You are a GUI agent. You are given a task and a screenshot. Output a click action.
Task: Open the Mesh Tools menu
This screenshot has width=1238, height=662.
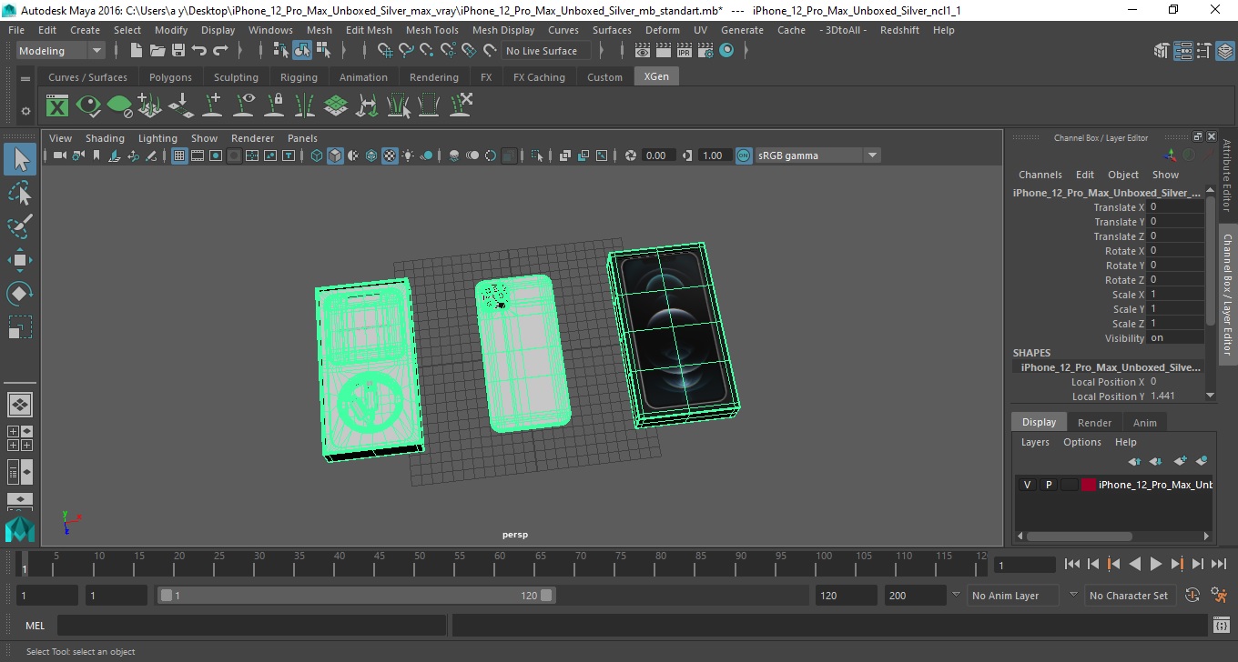click(432, 30)
